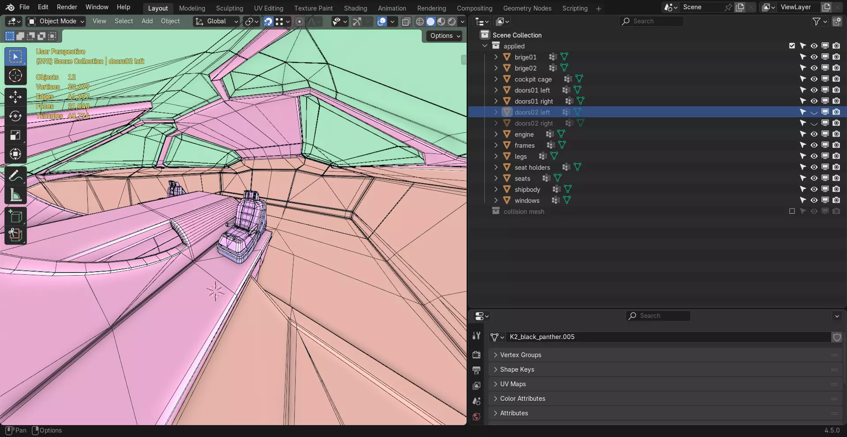Switch to Geometry Nodes workspace tab

click(527, 8)
